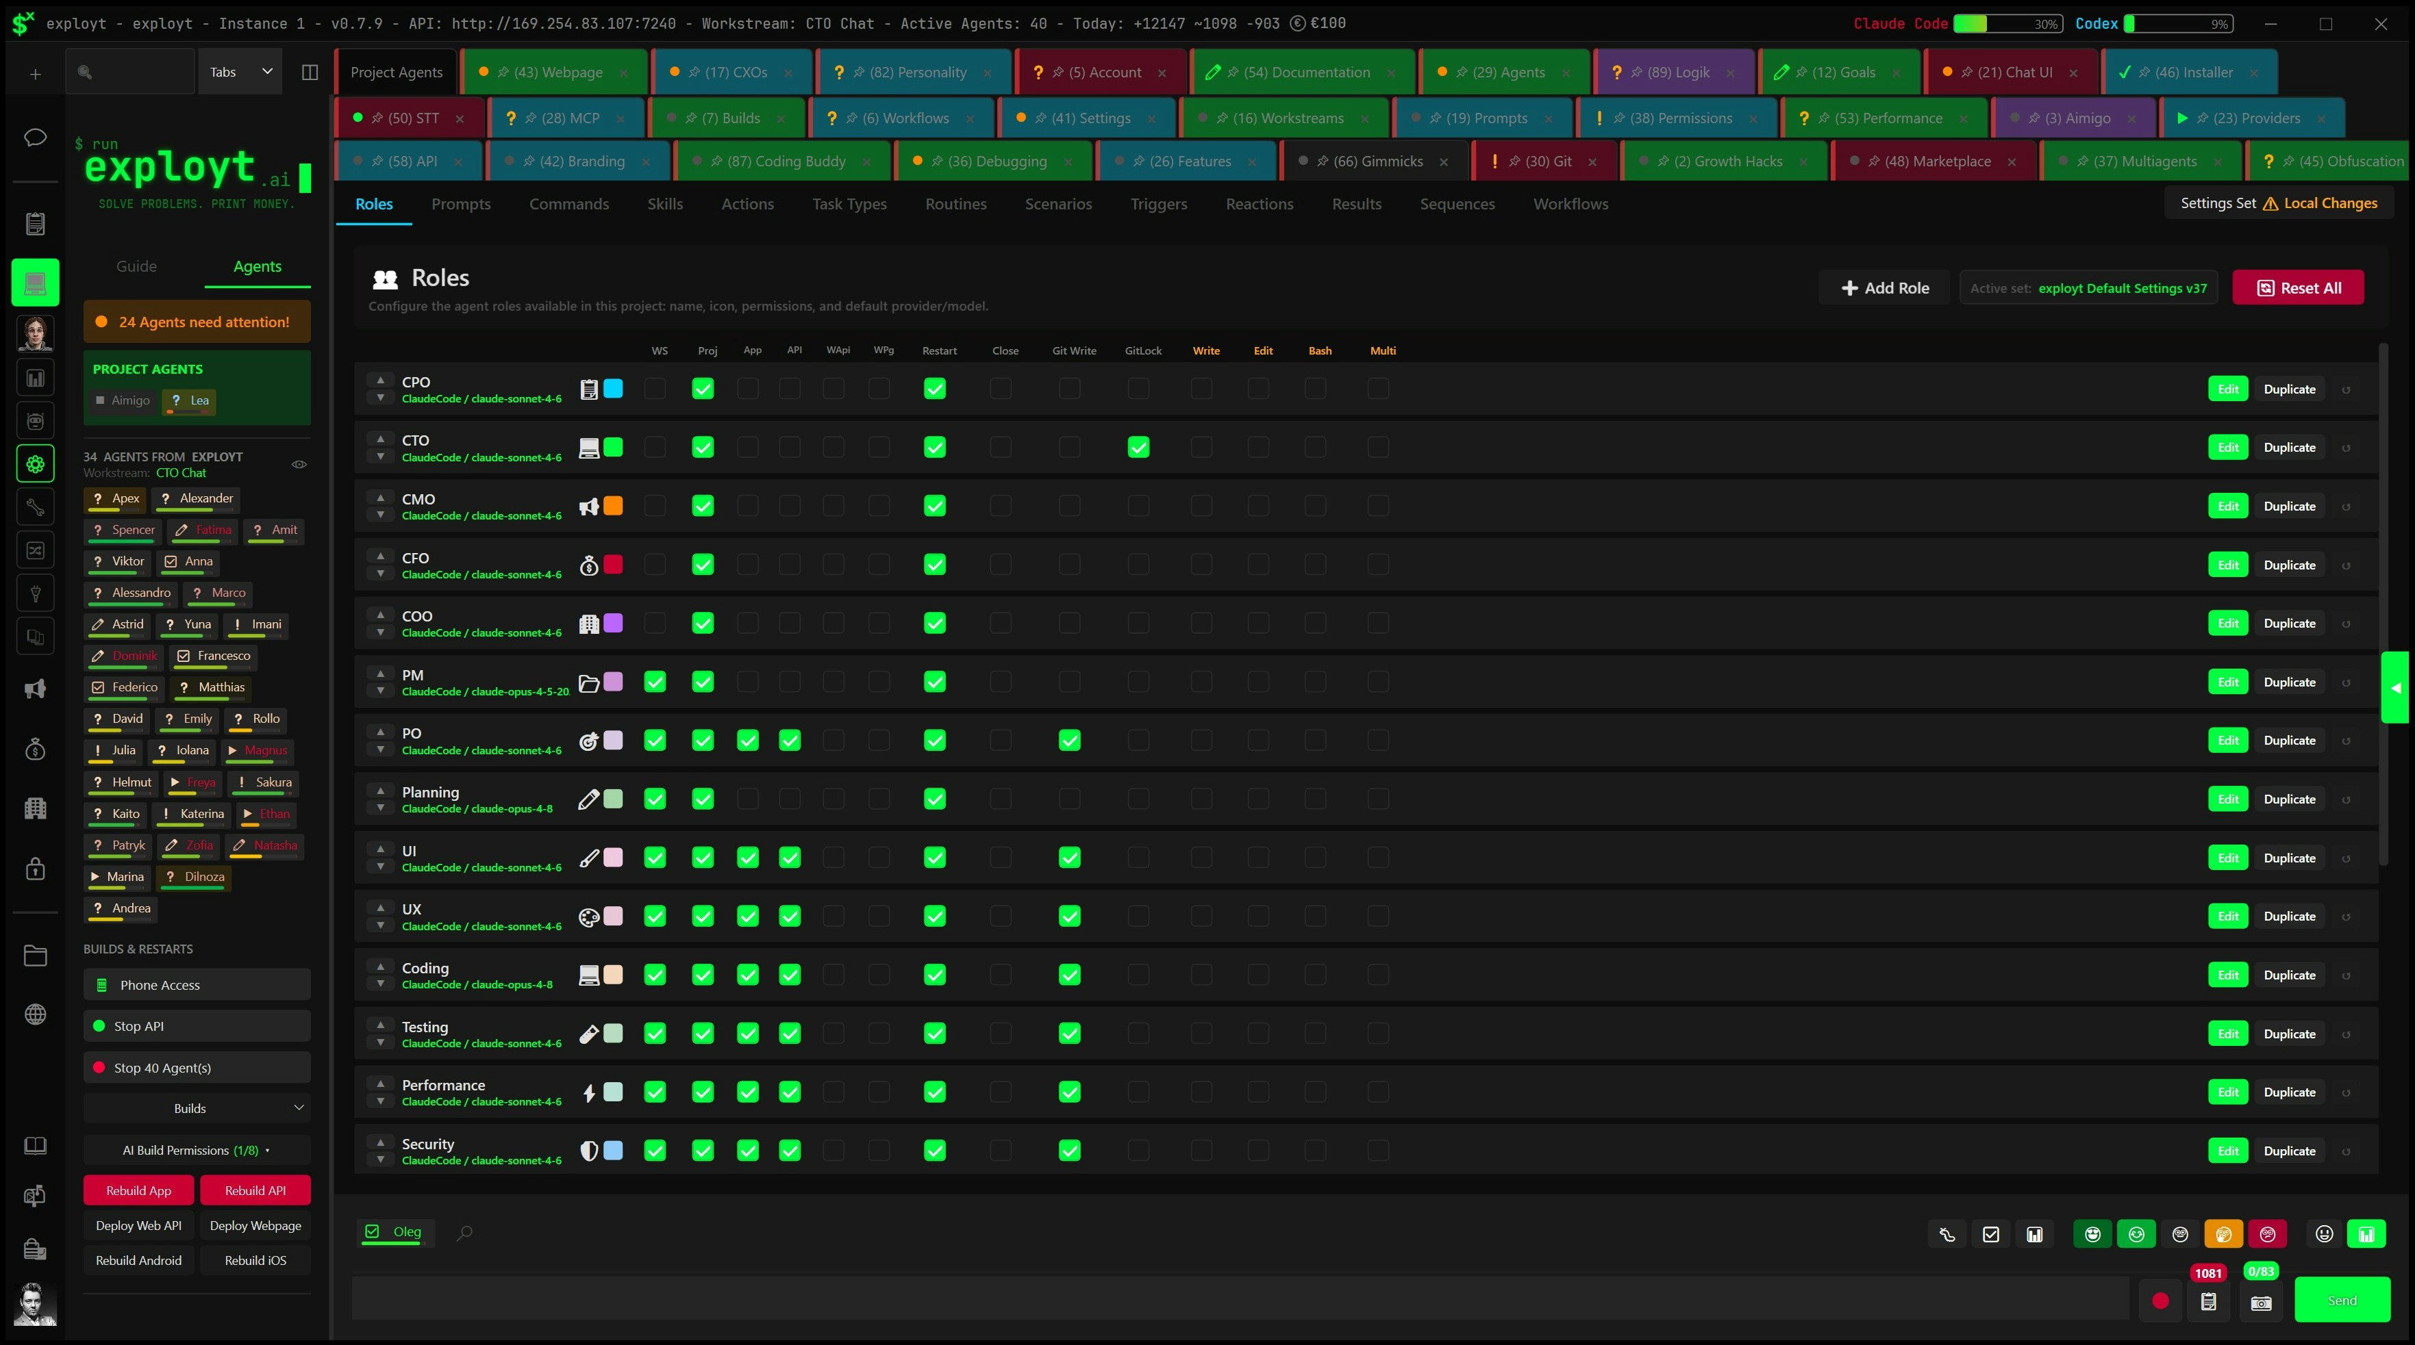Open the camera screenshot icon
Screen dimensions: 2415x1345
(x=2260, y=1302)
